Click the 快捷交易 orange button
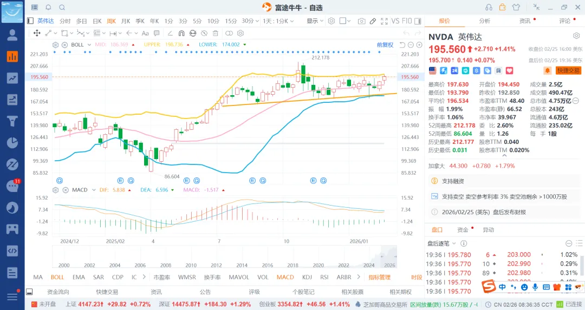The height and width of the screenshot is (310, 585). pyautogui.click(x=568, y=70)
